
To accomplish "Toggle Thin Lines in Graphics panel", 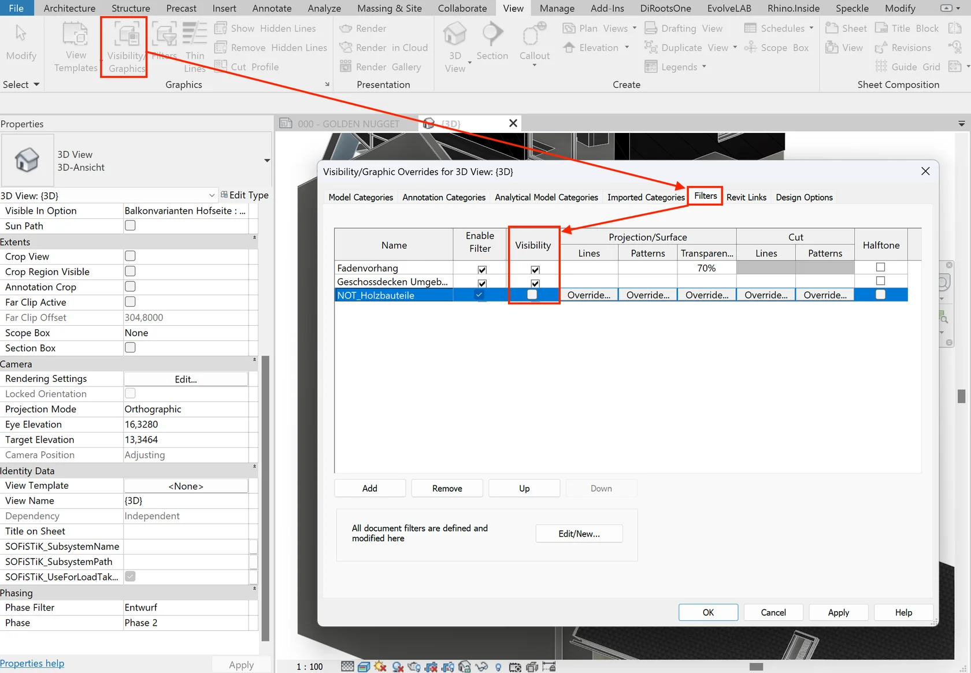I will 195,47.
